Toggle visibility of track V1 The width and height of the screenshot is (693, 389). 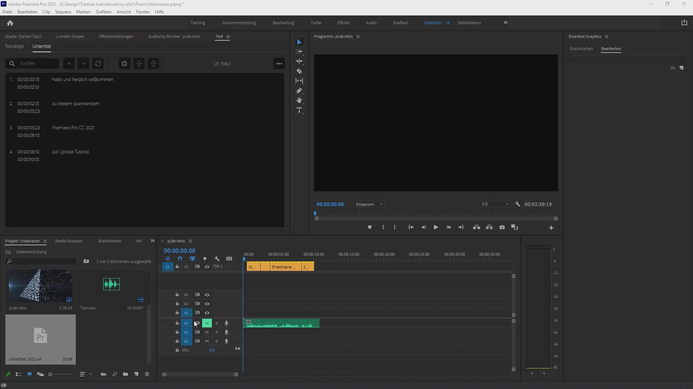click(207, 313)
